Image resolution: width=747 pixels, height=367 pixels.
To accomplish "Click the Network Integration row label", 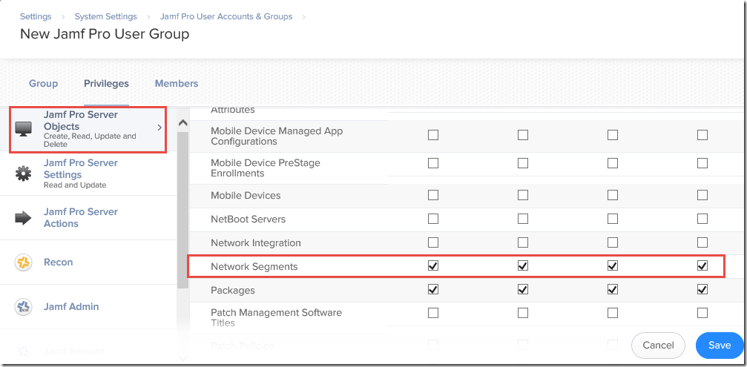I will tap(256, 242).
